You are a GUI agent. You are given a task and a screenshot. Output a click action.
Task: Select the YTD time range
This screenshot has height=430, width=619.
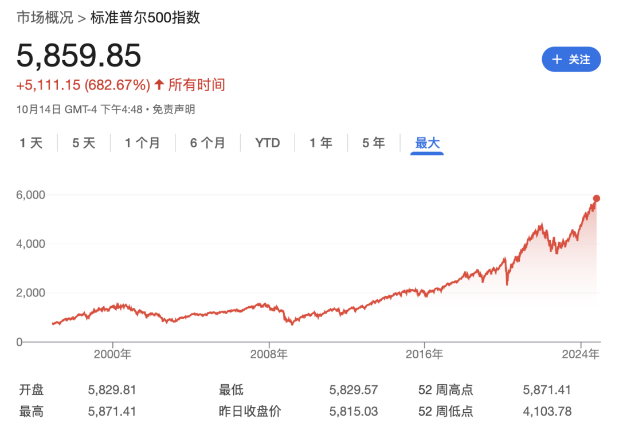[x=268, y=143]
